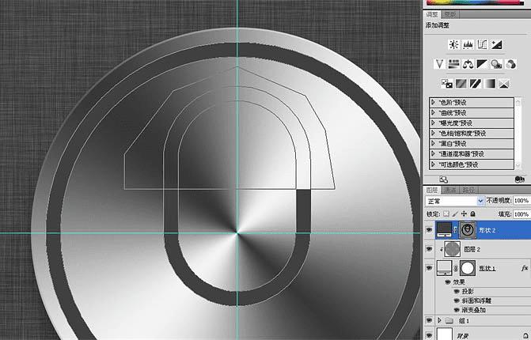Click the expanded view icon at Adjustments panel bottom
The image size is (531, 340).
tap(443, 179)
